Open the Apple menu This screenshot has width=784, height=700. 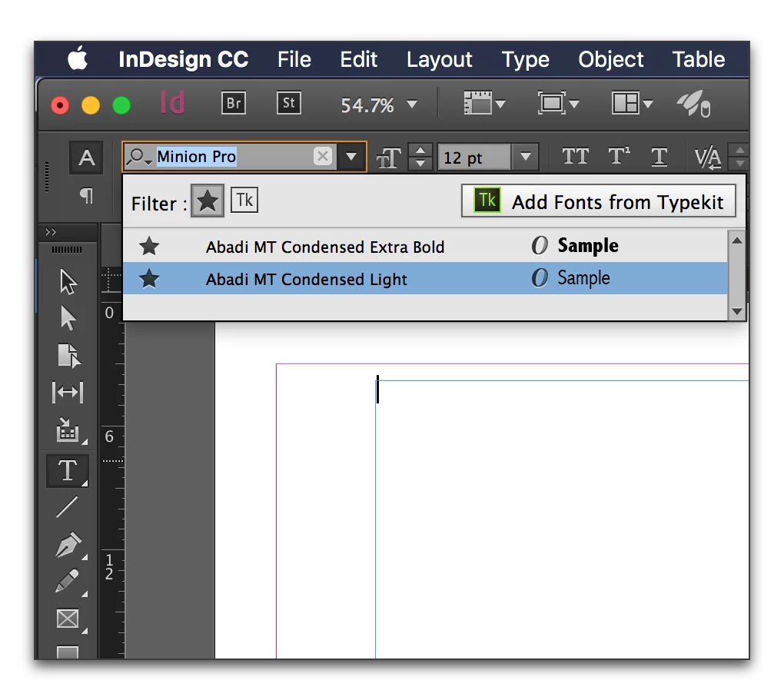click(x=78, y=58)
